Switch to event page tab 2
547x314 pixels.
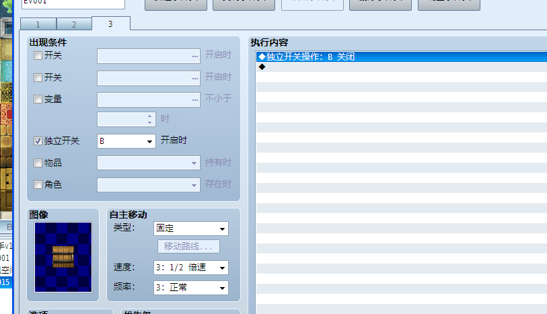tap(73, 24)
